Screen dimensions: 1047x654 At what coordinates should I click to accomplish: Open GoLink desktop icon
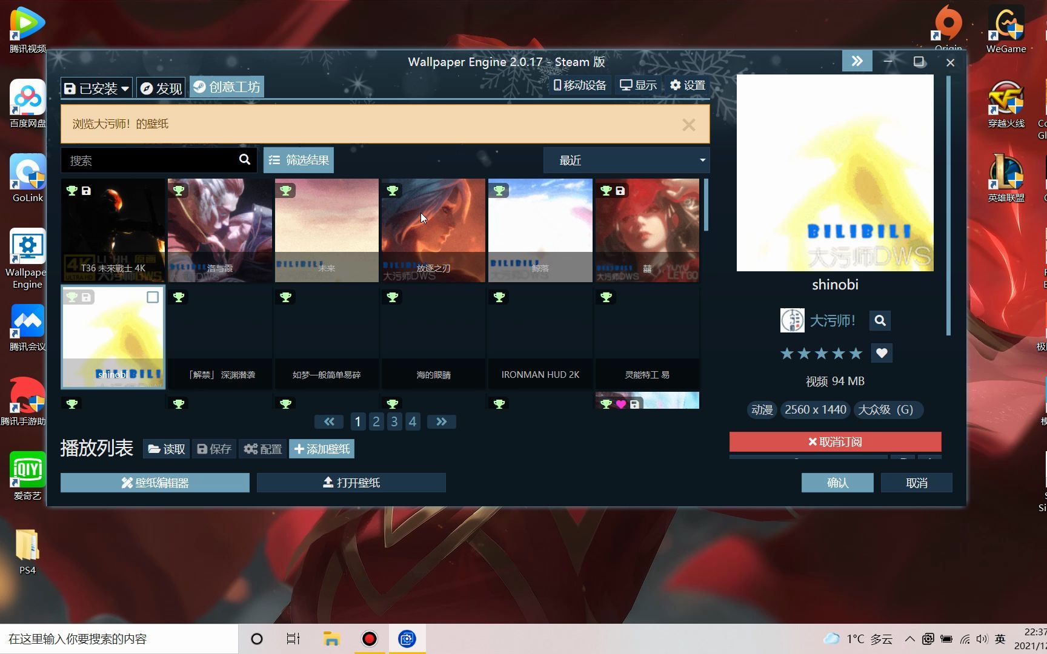click(27, 178)
